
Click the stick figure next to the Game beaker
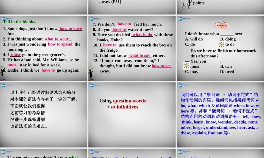point(189,4)
